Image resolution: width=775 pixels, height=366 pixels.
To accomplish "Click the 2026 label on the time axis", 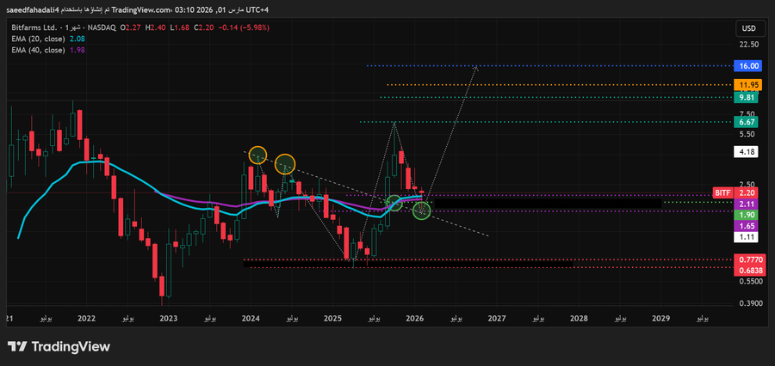I will tap(415, 319).
